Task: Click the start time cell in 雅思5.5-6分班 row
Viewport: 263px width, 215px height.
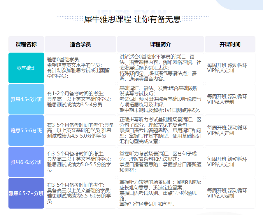Action: [230, 131]
